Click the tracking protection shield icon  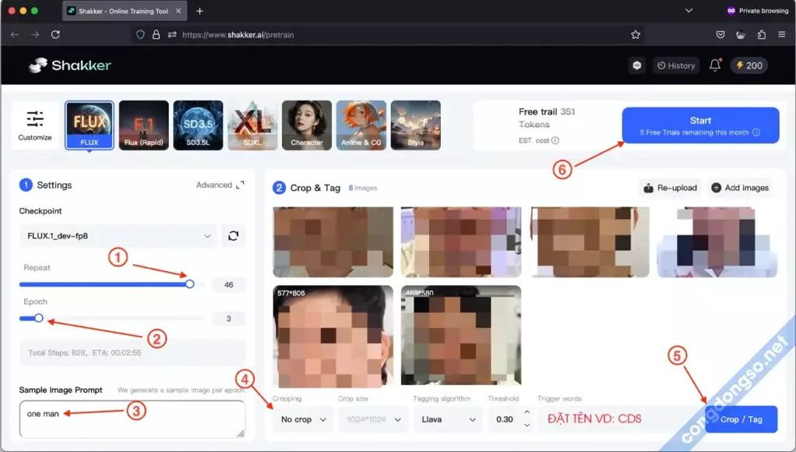click(x=140, y=34)
